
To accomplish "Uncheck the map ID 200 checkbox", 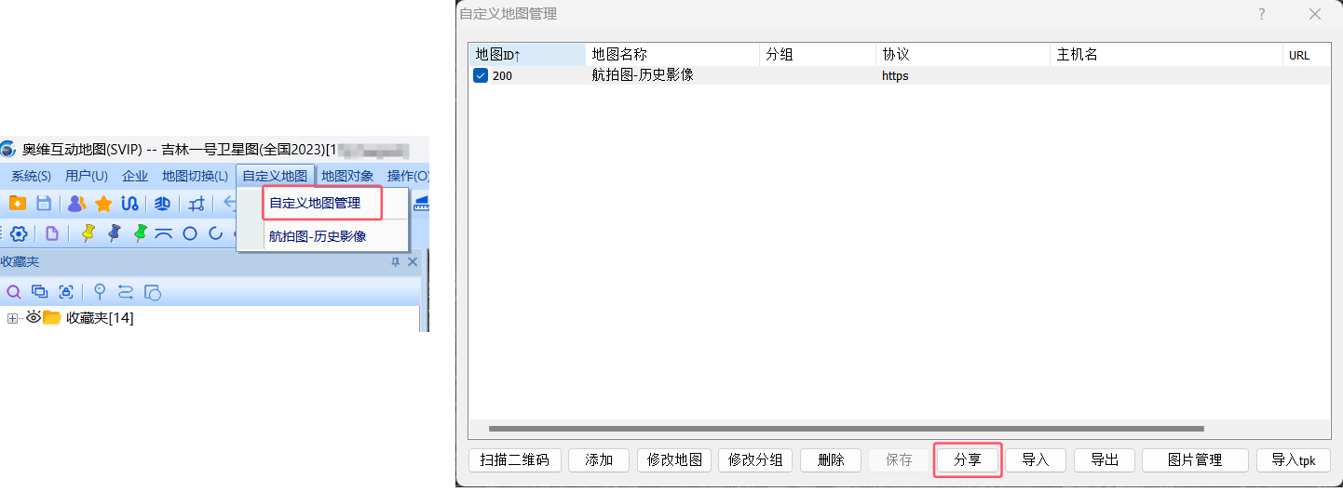I will [x=481, y=76].
